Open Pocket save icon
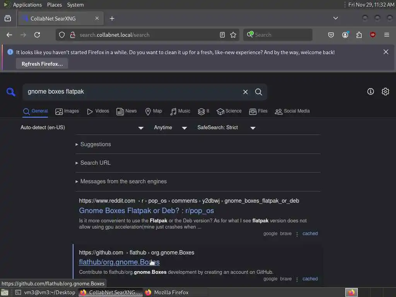396x297 pixels. pyautogui.click(x=331, y=35)
